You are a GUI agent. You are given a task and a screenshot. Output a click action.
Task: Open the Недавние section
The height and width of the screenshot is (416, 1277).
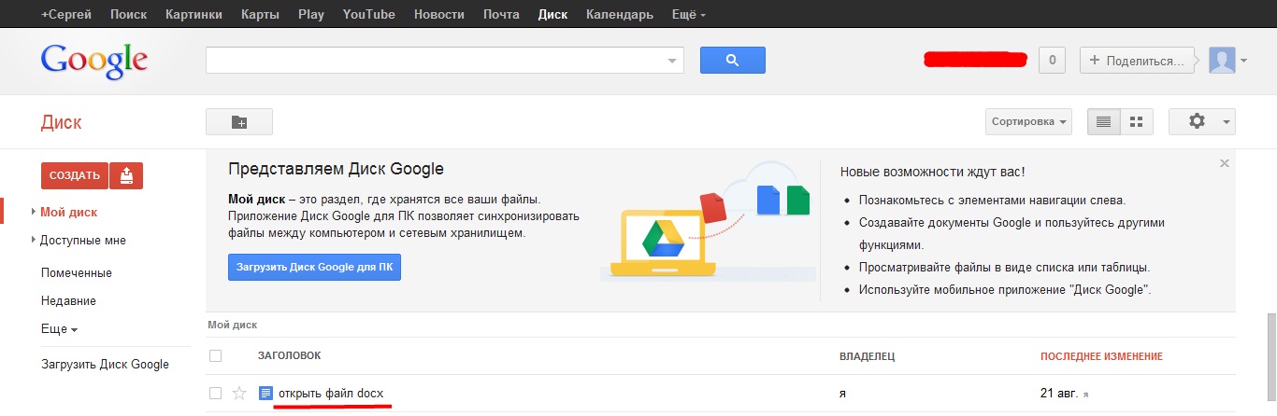(68, 300)
